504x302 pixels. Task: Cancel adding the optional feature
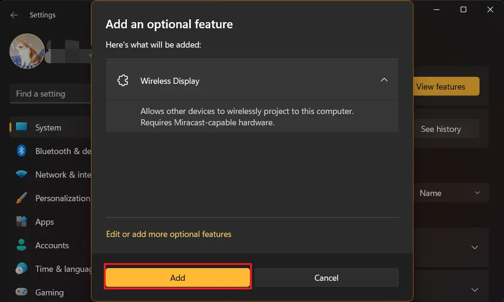pos(326,278)
